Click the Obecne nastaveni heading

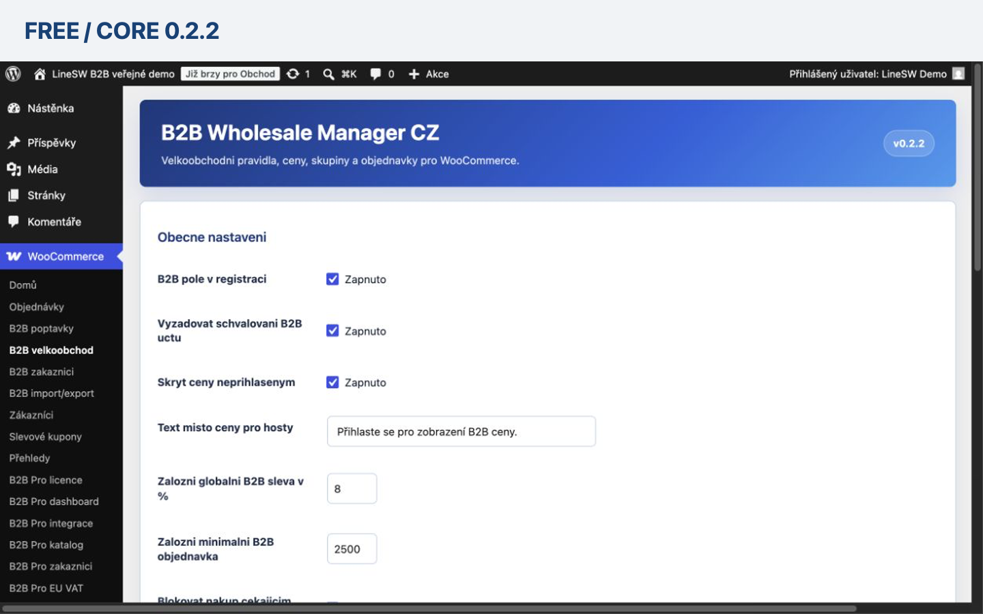click(x=212, y=237)
